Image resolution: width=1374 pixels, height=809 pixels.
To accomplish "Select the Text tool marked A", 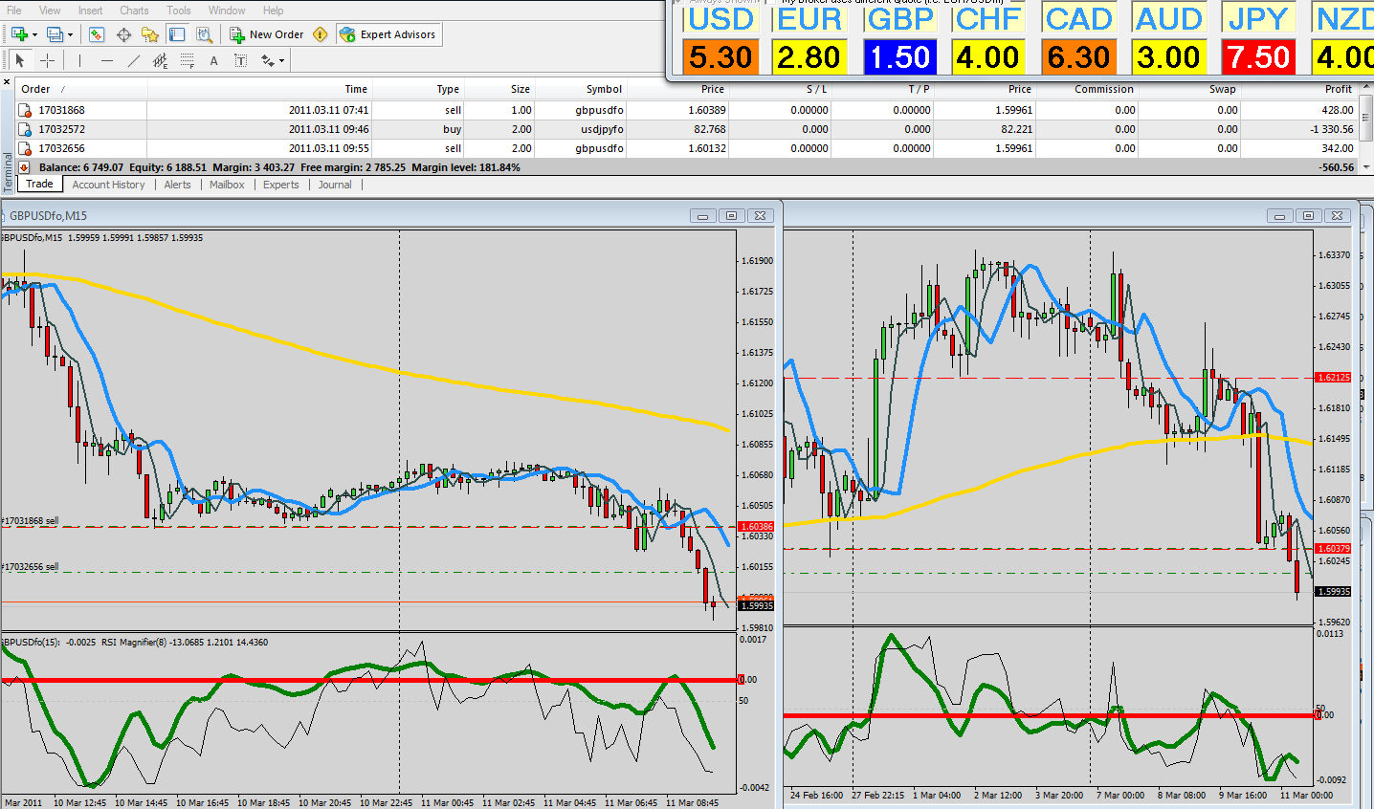I will [x=213, y=60].
